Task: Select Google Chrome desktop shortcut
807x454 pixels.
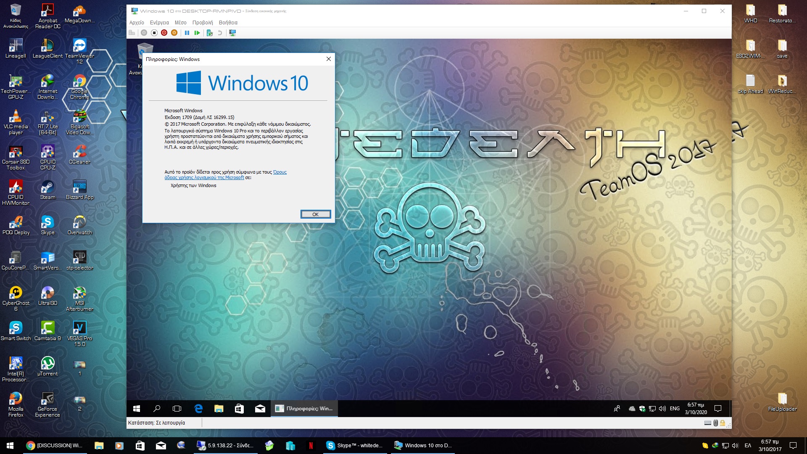Action: pyautogui.click(x=79, y=87)
